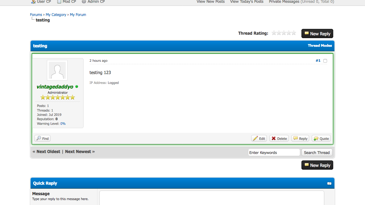Click the Search Thread button
Viewport: 365px width, 205px height.
[317, 152]
